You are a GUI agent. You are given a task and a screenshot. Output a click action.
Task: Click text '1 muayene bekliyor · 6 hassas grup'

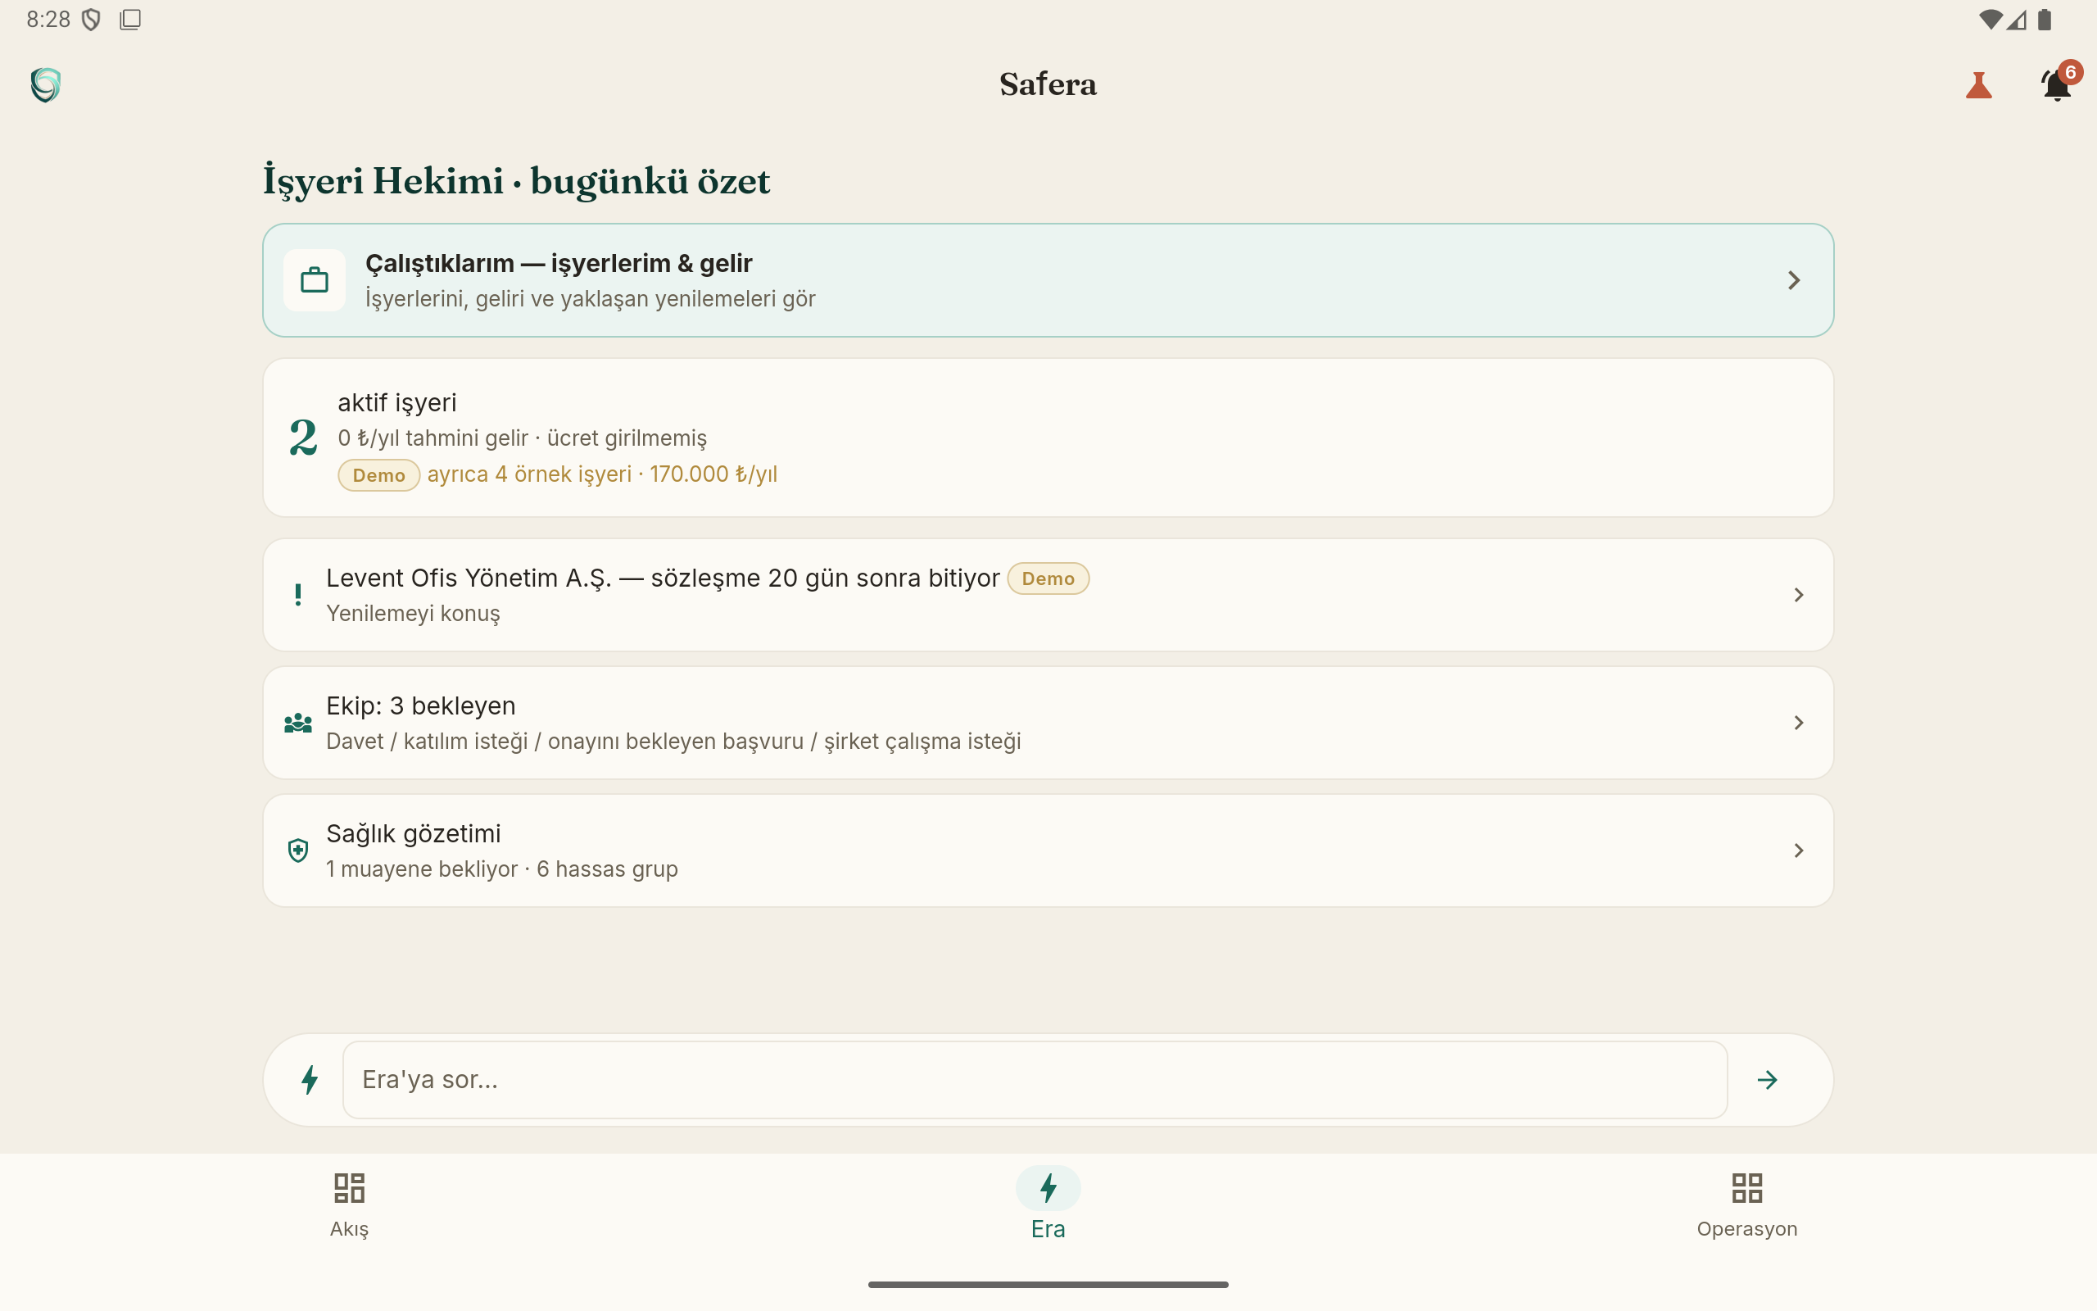[x=501, y=869]
